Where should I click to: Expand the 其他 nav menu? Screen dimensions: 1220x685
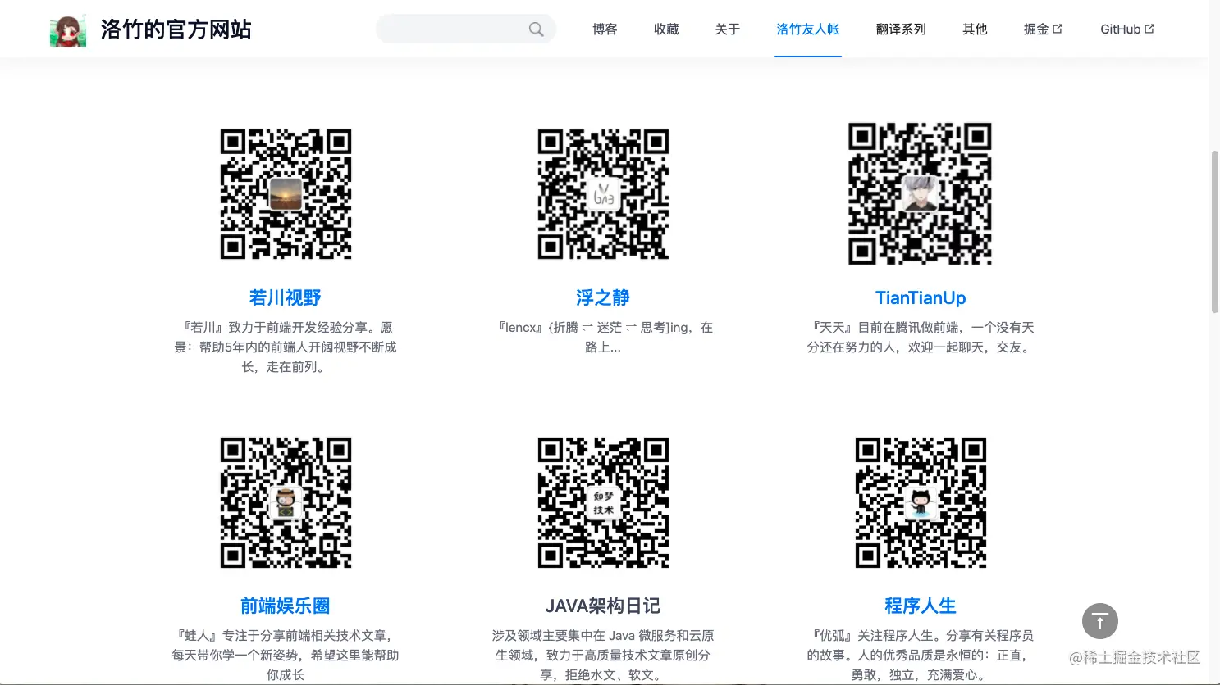[x=975, y=29]
